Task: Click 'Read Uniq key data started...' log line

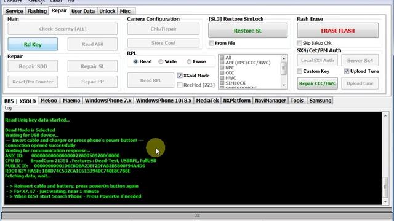Action: point(37,120)
